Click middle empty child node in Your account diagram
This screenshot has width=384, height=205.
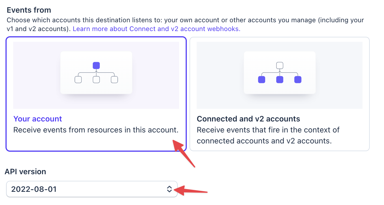96,80
